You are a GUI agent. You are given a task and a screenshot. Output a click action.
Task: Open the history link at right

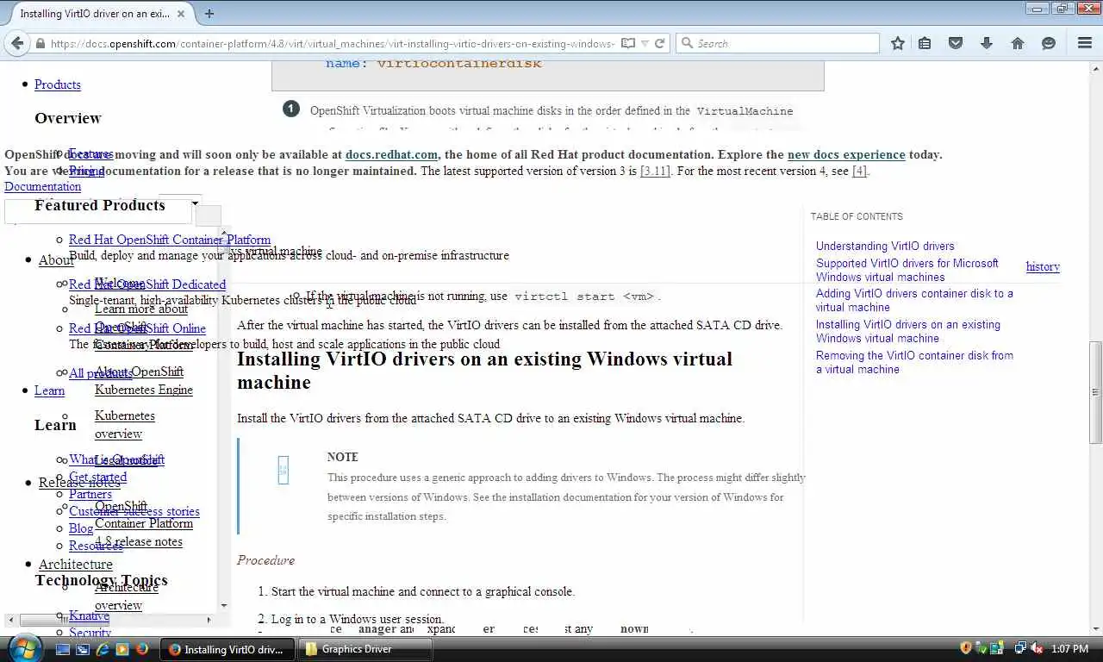pos(1043,266)
